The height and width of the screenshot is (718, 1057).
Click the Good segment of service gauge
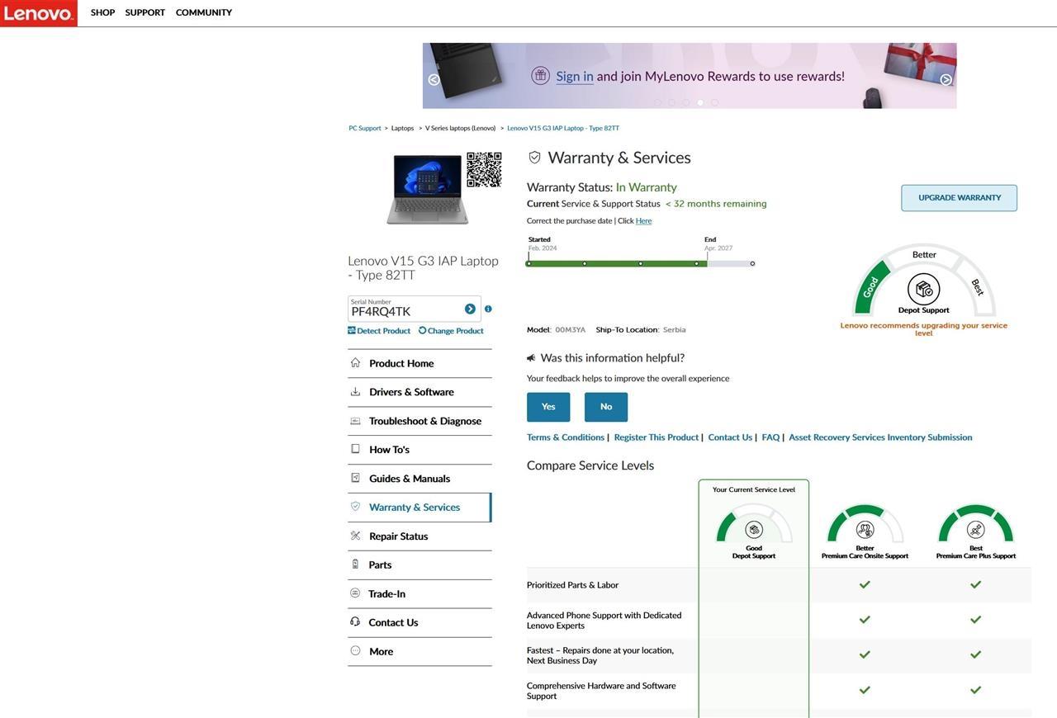(x=871, y=286)
